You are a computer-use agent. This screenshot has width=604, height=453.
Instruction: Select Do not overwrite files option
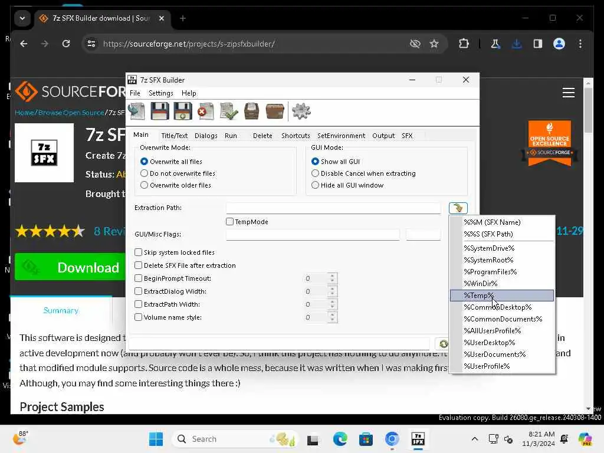pyautogui.click(x=144, y=173)
